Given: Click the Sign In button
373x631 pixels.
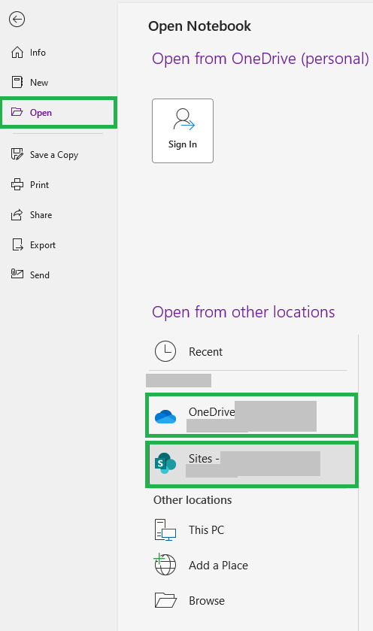Looking at the screenshot, I should coord(183,131).
